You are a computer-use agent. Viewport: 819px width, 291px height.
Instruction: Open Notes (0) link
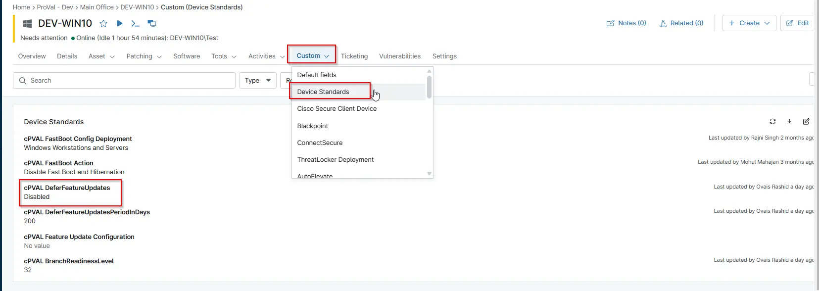[626, 23]
